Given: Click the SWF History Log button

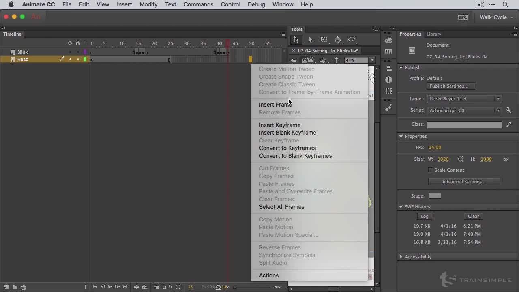Looking at the screenshot, I should (424, 216).
